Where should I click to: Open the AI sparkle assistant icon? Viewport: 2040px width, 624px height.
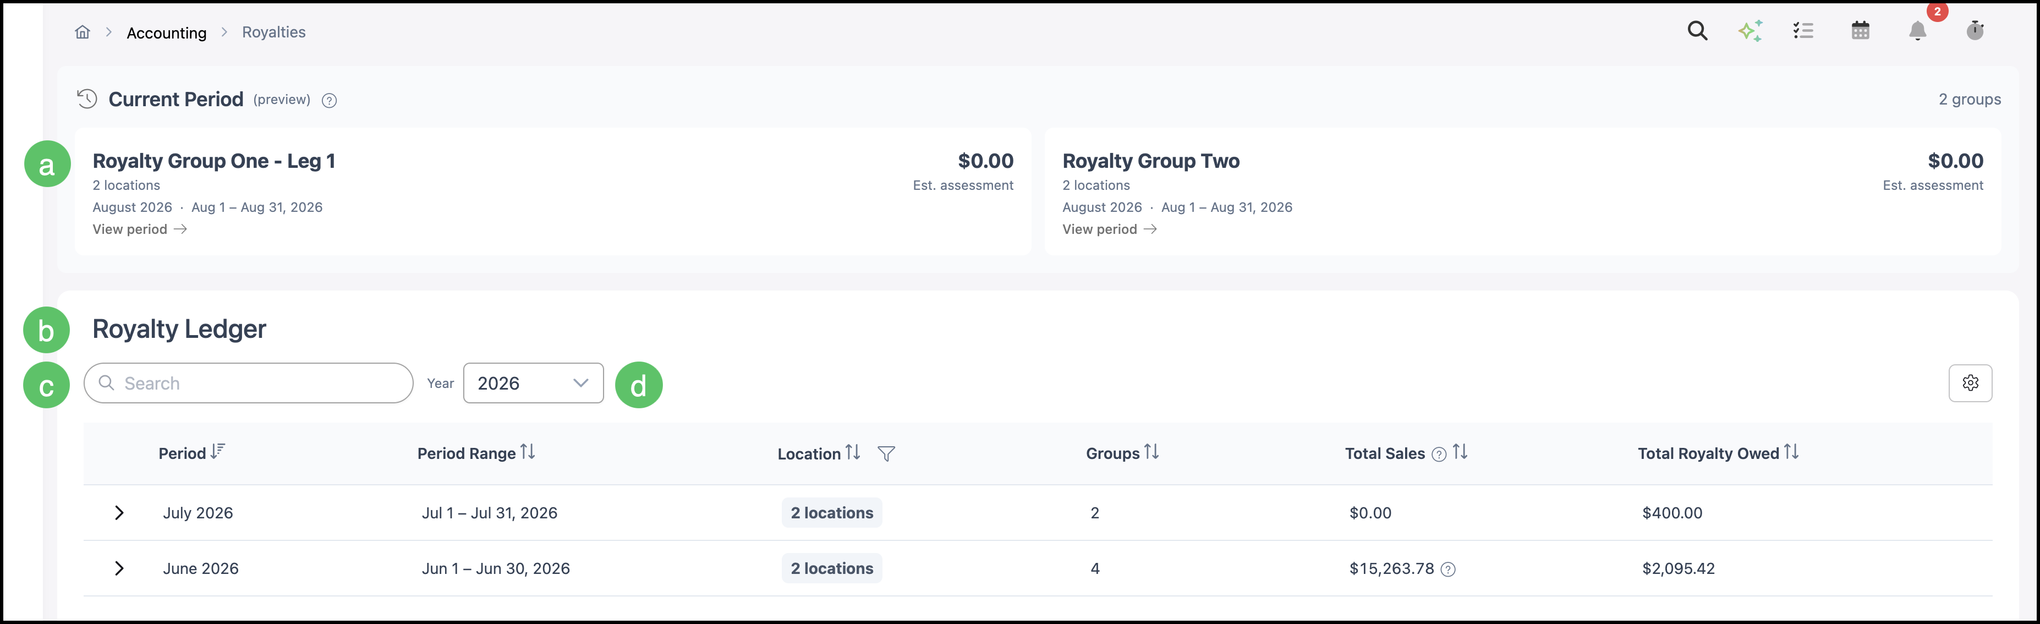point(1750,31)
